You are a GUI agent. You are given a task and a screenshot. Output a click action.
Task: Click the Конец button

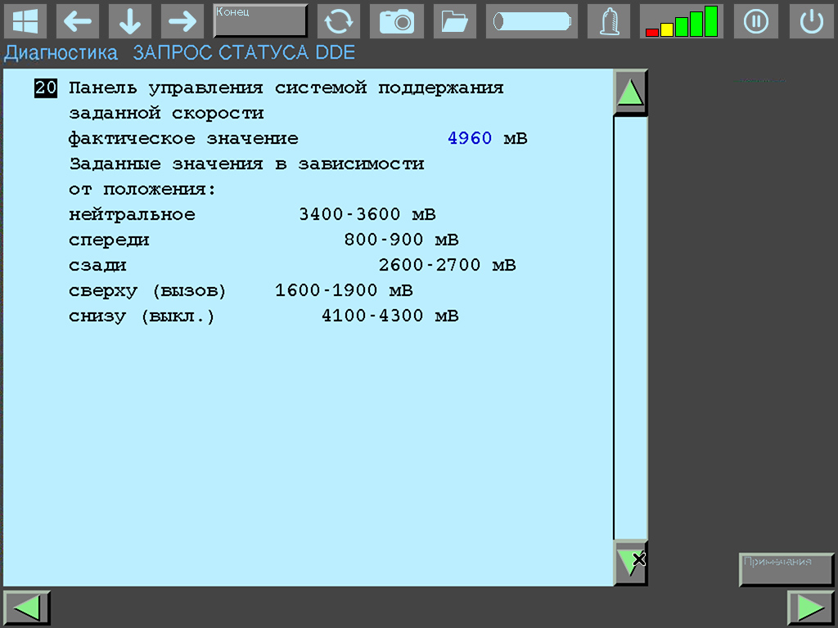pyautogui.click(x=260, y=21)
